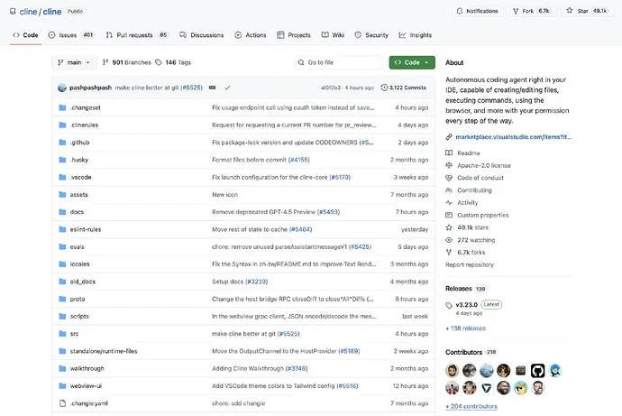Open the 901 Branches icon link
The width and height of the screenshot is (622, 416).
pos(105,62)
